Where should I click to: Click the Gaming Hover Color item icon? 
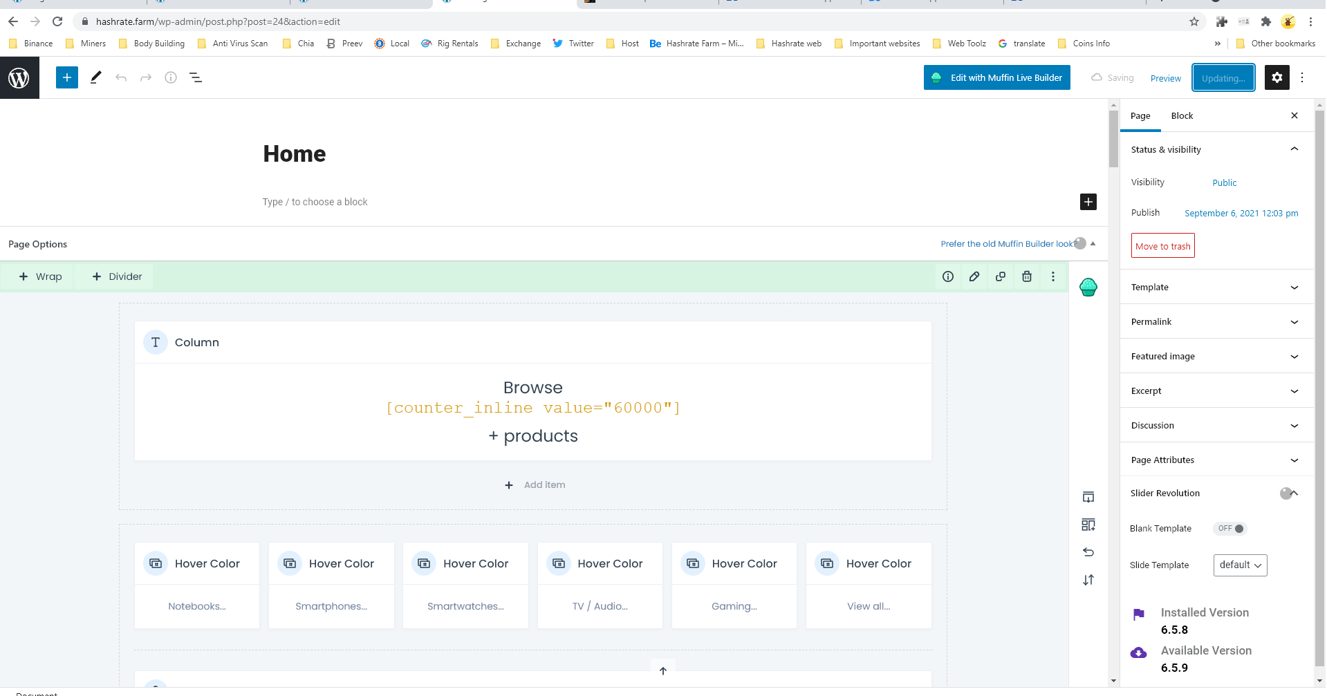coord(693,563)
